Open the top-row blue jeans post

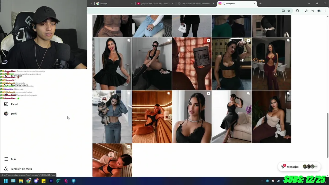point(152,26)
